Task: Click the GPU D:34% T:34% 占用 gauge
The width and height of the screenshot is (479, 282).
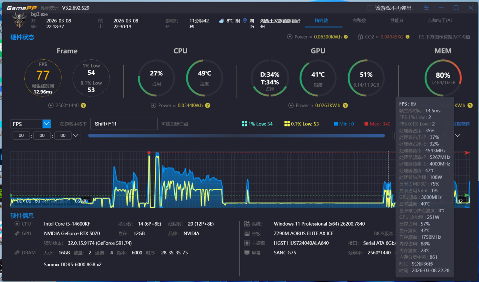Action: click(x=269, y=78)
